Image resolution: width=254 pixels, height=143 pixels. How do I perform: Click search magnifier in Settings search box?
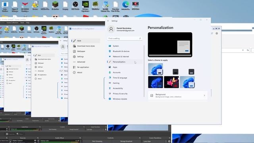140,39
